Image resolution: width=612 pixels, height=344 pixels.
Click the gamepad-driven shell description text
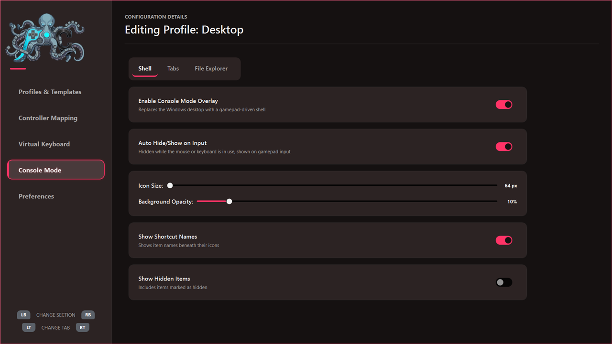point(202,110)
